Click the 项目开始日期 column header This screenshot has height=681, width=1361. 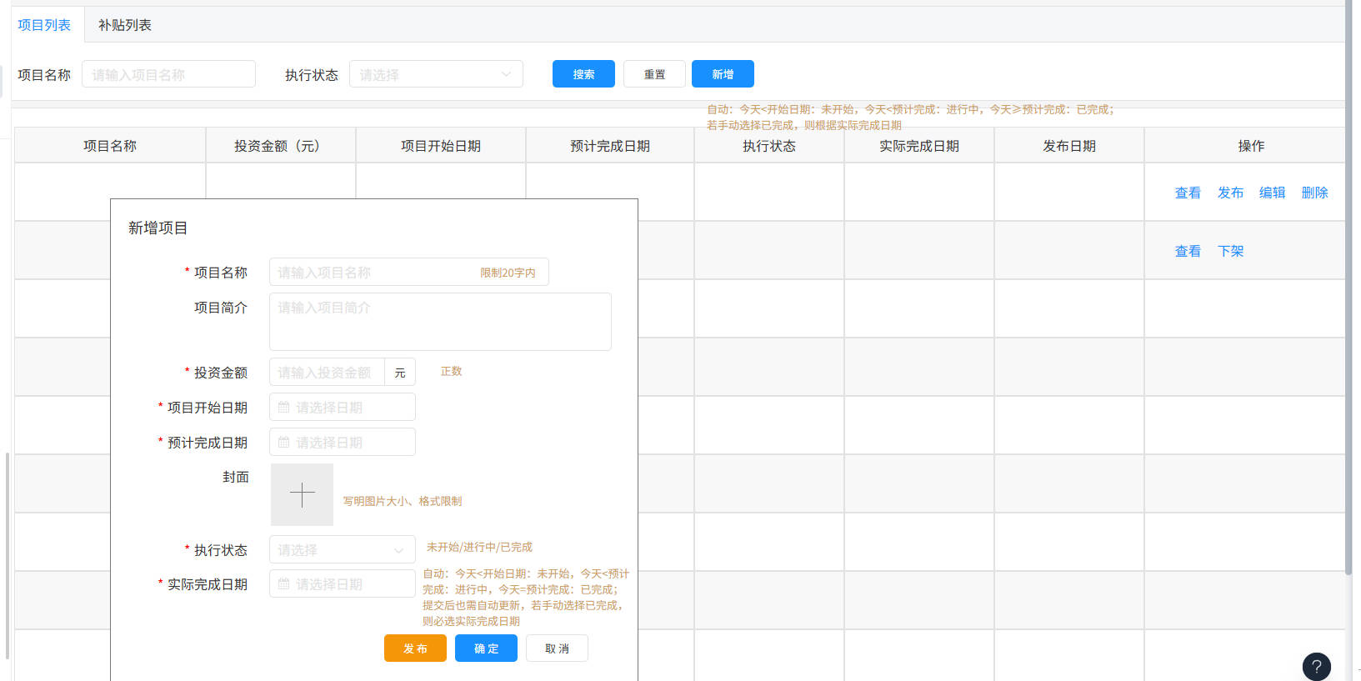click(441, 146)
